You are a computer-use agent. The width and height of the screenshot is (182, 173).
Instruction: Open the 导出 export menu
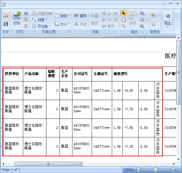click(167, 19)
